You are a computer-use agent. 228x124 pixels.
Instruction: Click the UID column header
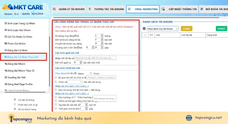(x=167, y=35)
